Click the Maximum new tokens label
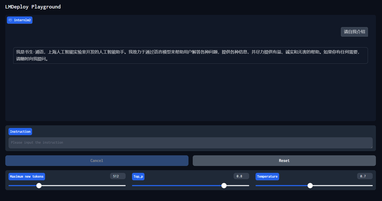 27,177
